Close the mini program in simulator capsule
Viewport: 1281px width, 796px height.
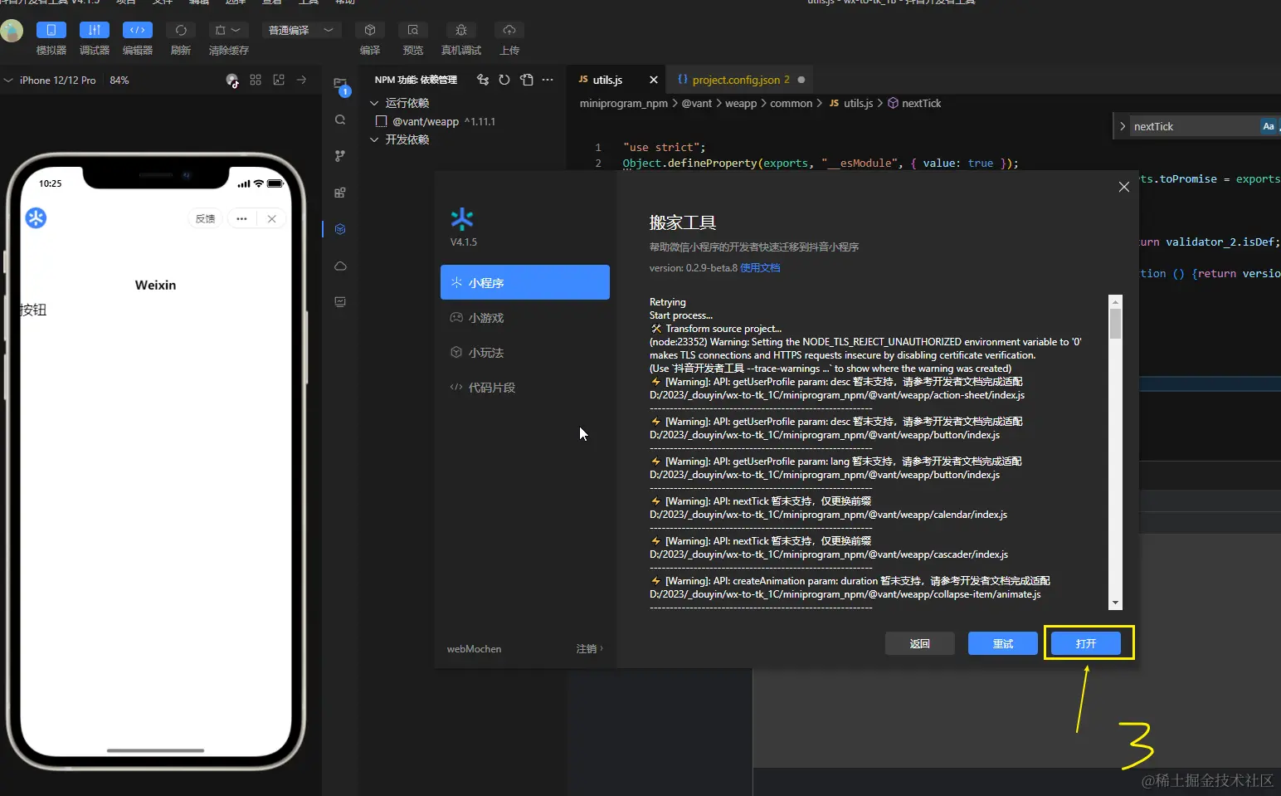(x=271, y=218)
